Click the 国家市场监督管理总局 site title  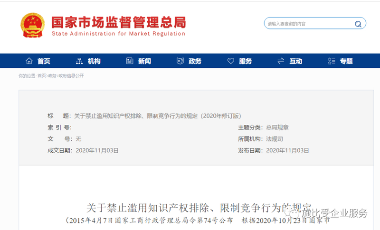point(118,22)
